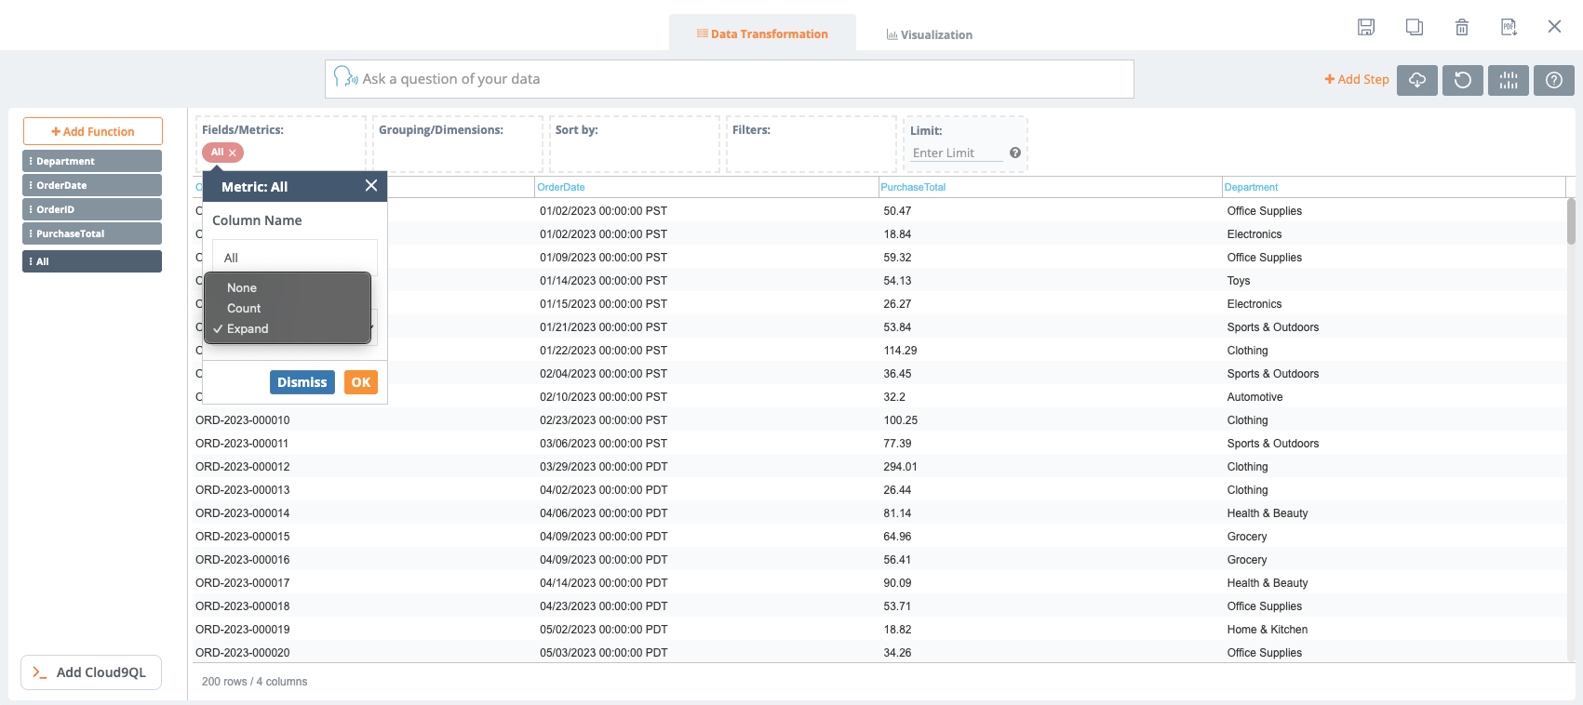Delete using the trash can icon
This screenshot has height=705, width=1583.
(1462, 27)
